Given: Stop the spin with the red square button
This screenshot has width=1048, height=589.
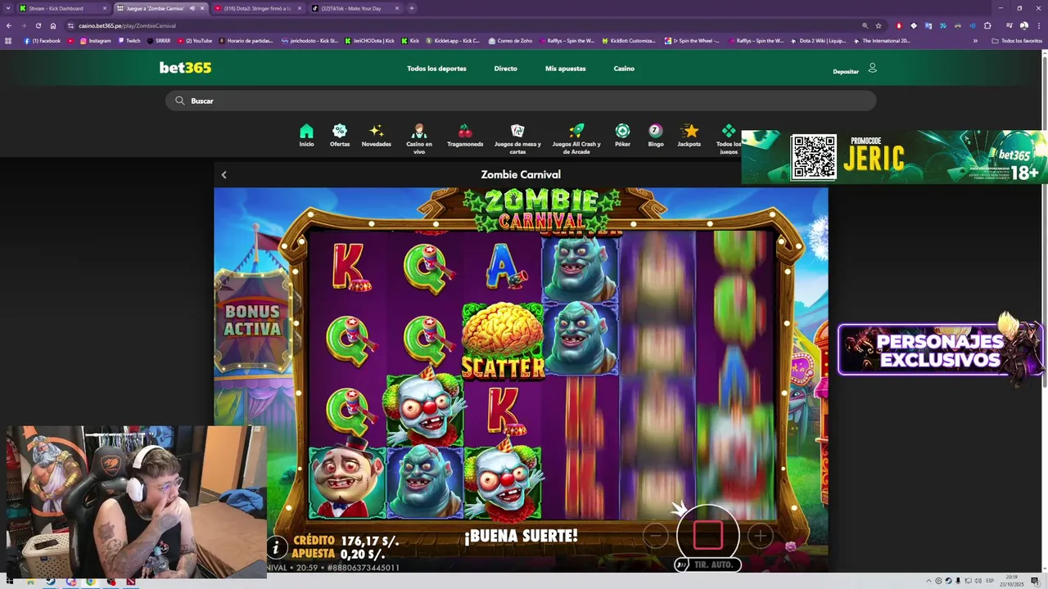Looking at the screenshot, I should (708, 536).
